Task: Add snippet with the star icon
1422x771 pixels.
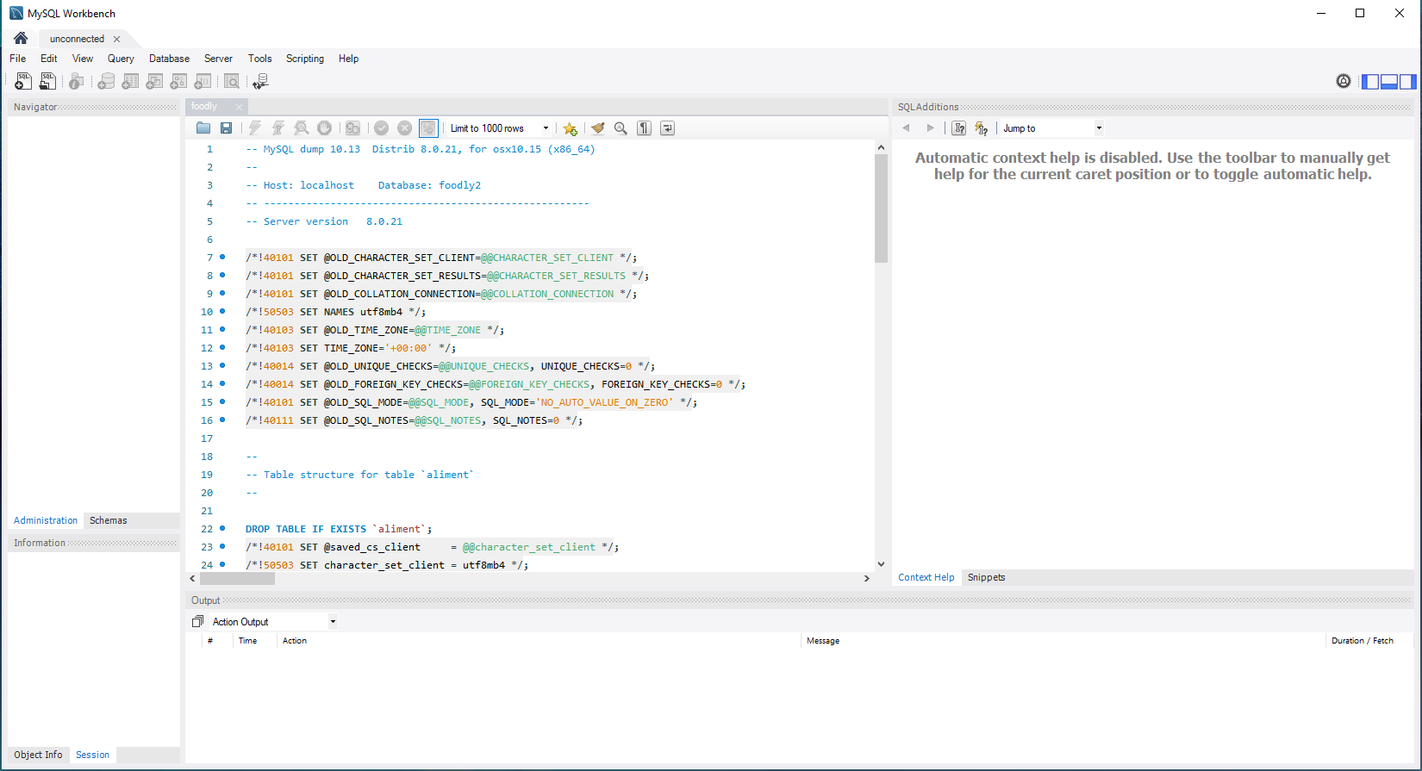Action: [x=570, y=128]
